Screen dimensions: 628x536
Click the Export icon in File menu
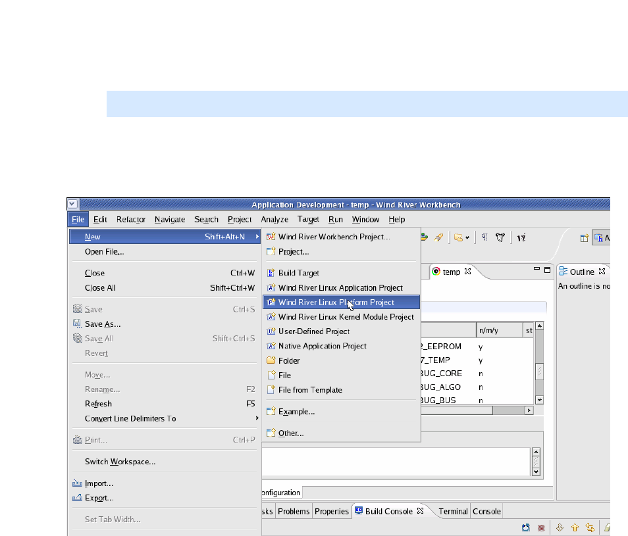pos(77,498)
